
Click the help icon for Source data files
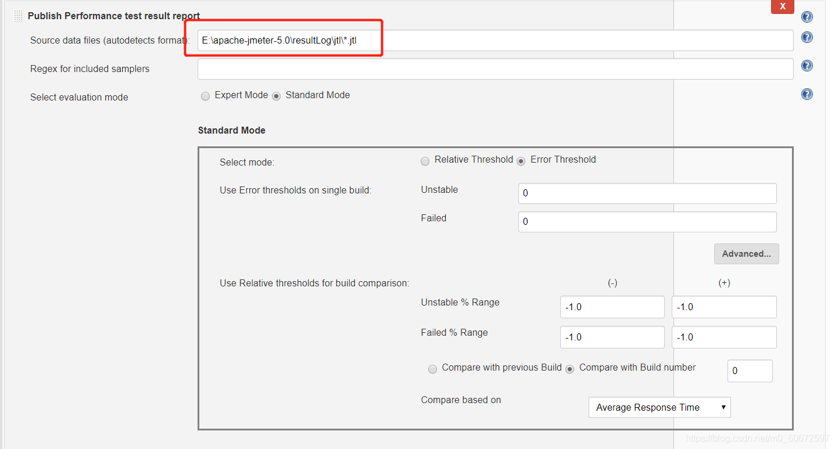807,37
